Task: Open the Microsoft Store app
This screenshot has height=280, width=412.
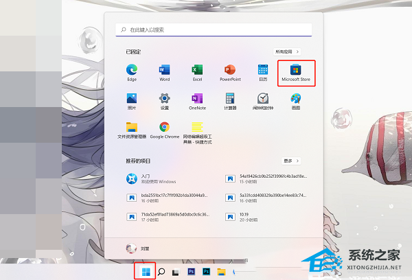Action: click(x=295, y=71)
